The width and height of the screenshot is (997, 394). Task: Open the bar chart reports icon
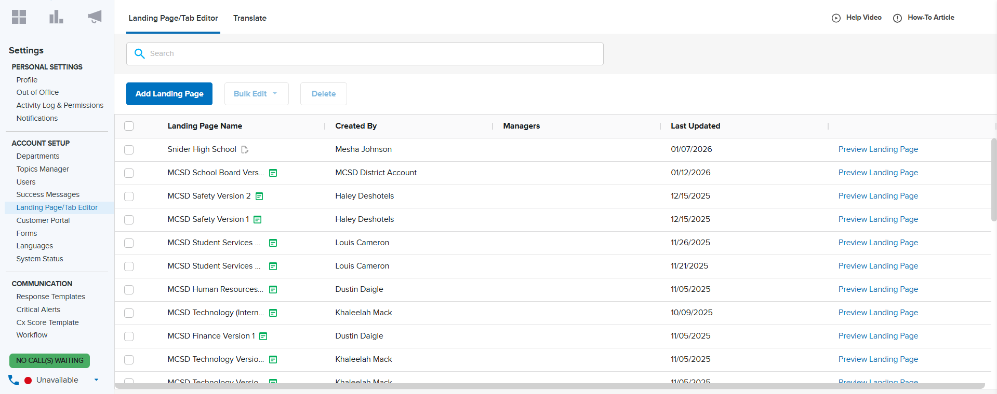56,17
